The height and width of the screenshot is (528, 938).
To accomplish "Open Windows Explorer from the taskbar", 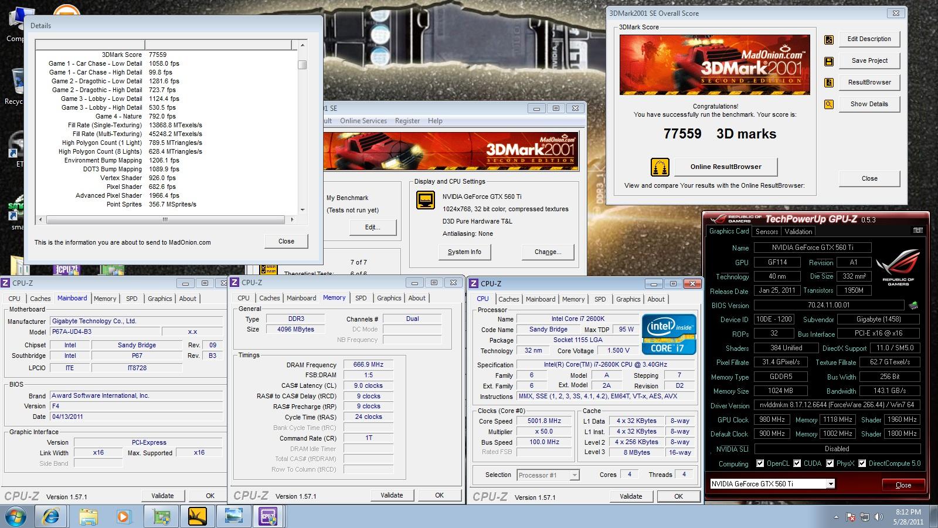I will pos(89,517).
